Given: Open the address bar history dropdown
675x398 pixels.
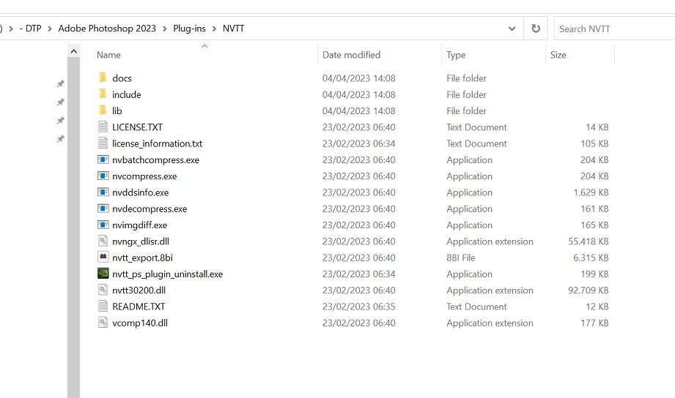Looking at the screenshot, I should coord(512,29).
